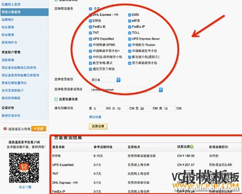Viewport: 242px width, 194px height.
Task: Open the shipping province dropdown
Action: point(105,80)
